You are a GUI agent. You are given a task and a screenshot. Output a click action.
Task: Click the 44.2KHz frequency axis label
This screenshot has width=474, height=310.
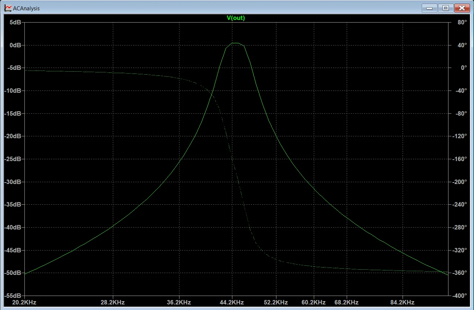coord(232,302)
